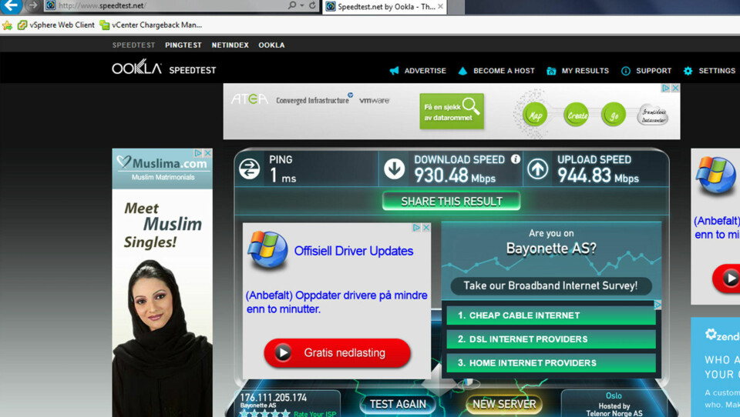Click the red play button in the right-side ad

(x=727, y=279)
